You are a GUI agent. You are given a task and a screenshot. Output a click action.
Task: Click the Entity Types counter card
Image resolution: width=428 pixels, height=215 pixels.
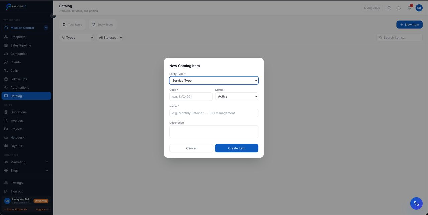(x=103, y=24)
